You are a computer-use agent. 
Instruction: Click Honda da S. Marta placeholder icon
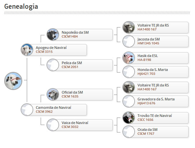128,72
